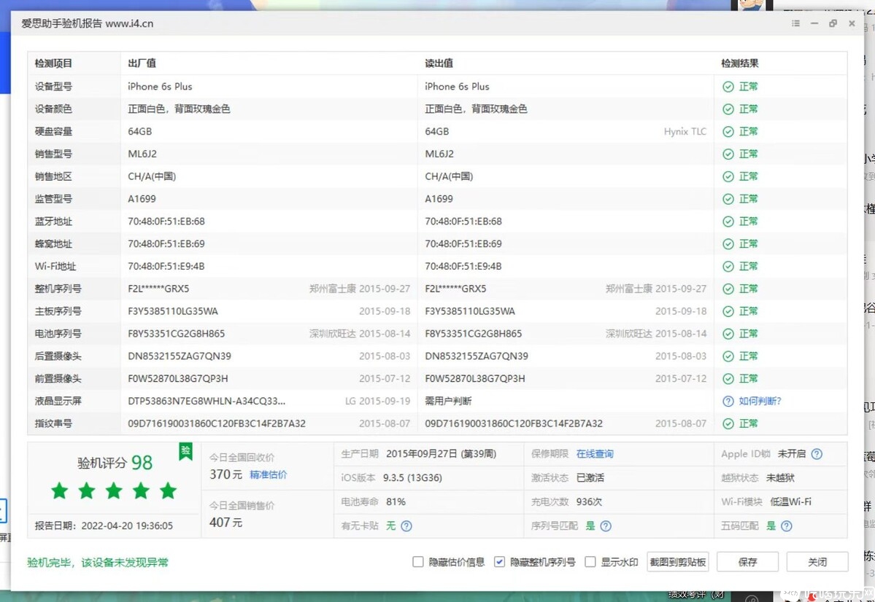Select factory serial F2L******GRX5
Image resolution: width=875 pixels, height=602 pixels.
tap(158, 289)
